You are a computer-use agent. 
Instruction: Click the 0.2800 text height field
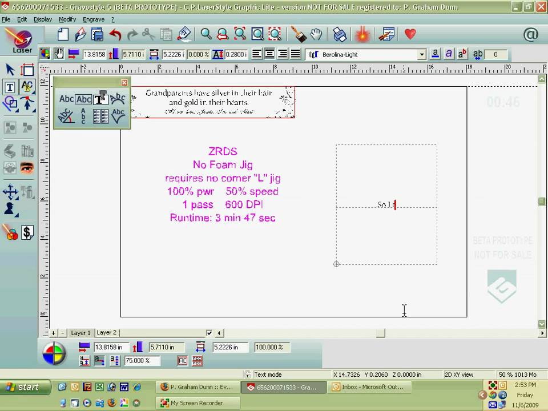[x=236, y=55]
